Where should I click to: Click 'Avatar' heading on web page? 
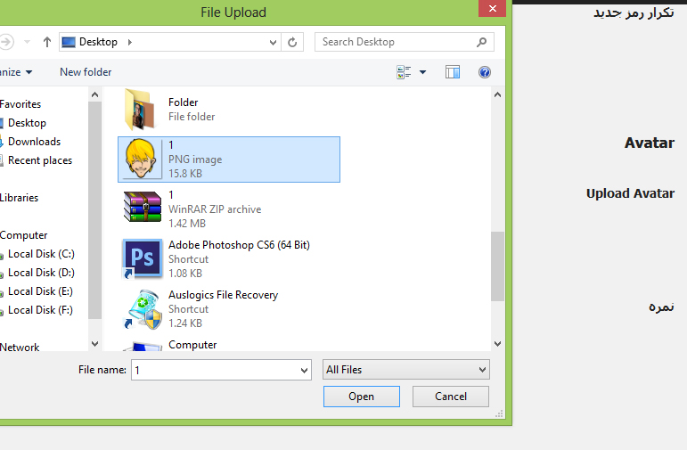click(x=650, y=143)
